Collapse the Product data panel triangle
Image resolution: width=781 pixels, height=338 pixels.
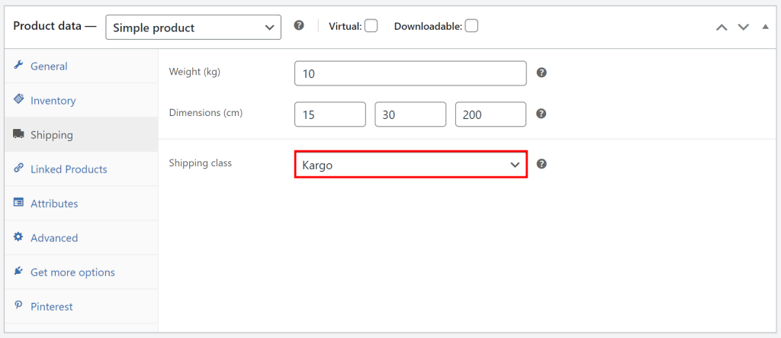pos(765,27)
